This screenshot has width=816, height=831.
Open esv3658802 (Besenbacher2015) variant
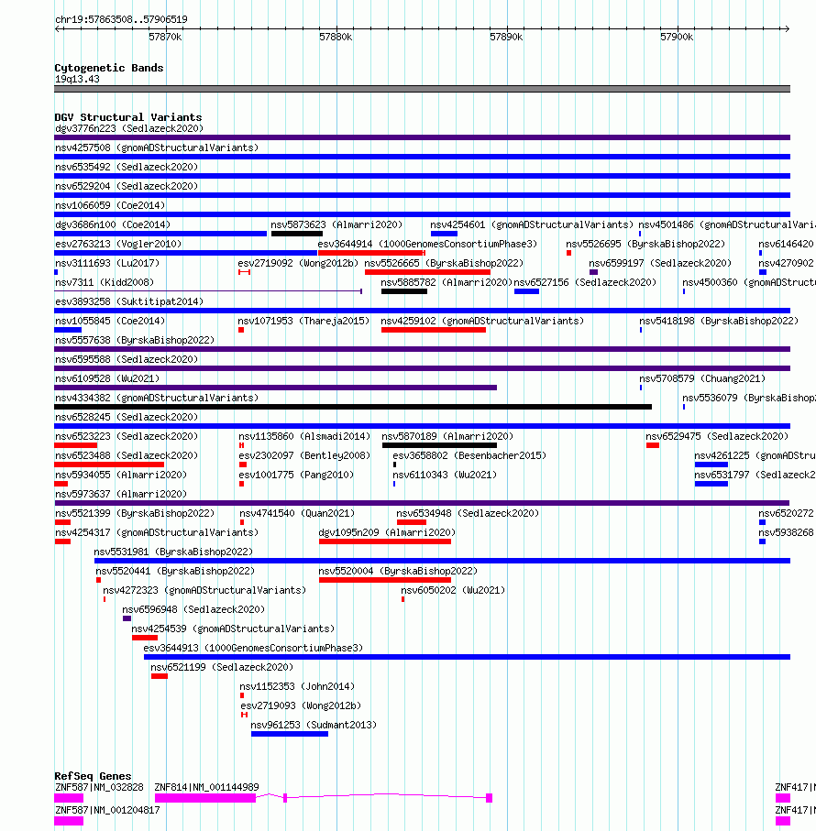[469, 455]
